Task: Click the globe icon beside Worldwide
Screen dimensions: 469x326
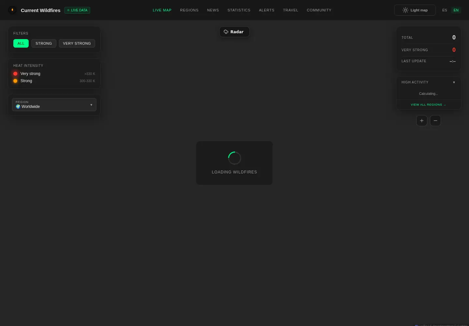Action: (x=18, y=107)
